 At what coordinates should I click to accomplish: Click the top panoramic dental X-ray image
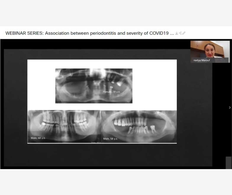(x=94, y=85)
